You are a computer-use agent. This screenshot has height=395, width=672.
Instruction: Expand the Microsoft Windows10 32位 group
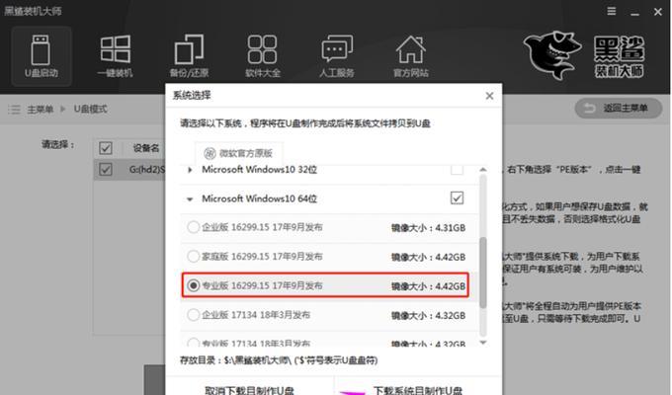tap(190, 170)
